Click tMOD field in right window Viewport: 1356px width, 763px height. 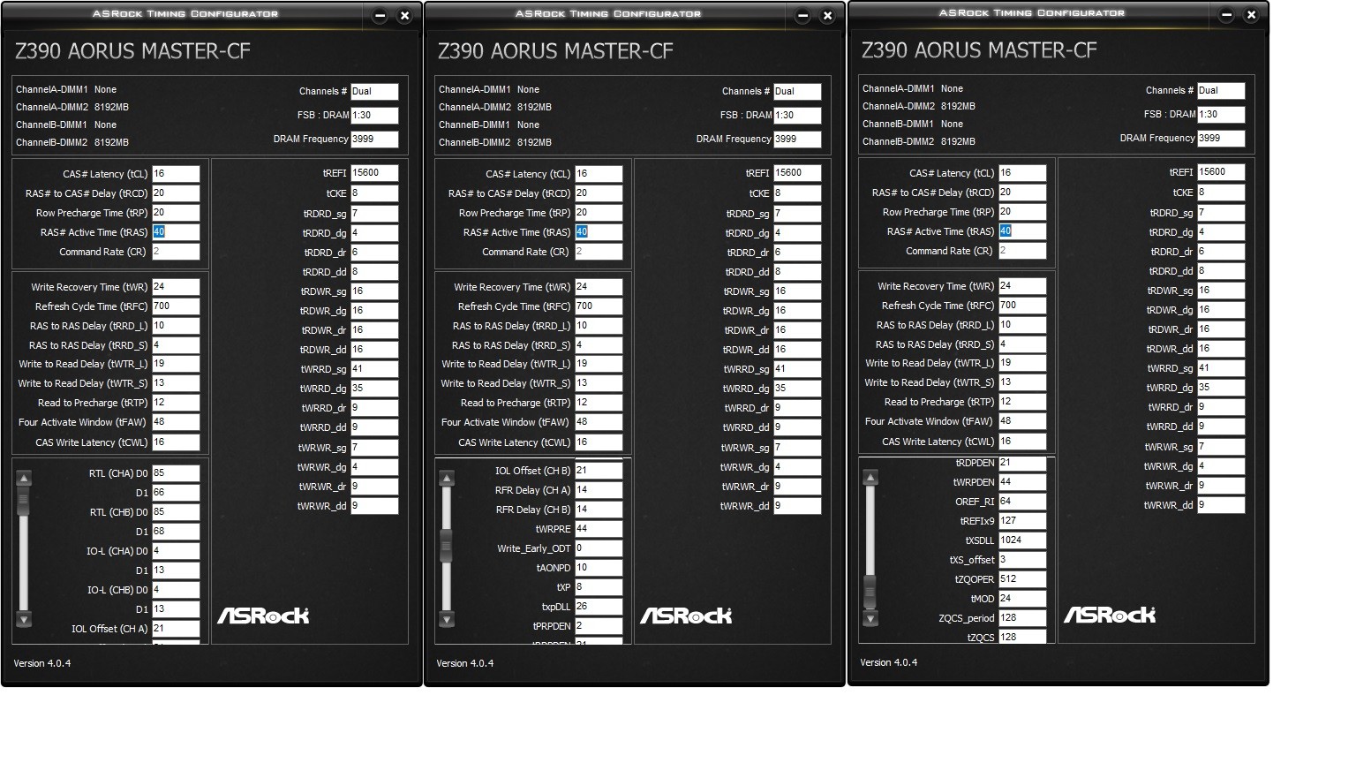[1022, 599]
